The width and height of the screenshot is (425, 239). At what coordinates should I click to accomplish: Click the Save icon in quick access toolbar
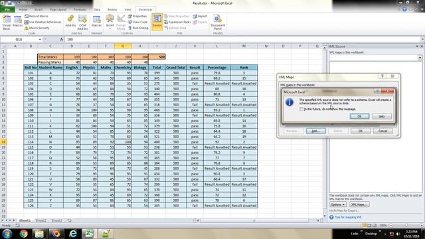pyautogui.click(x=10, y=3)
